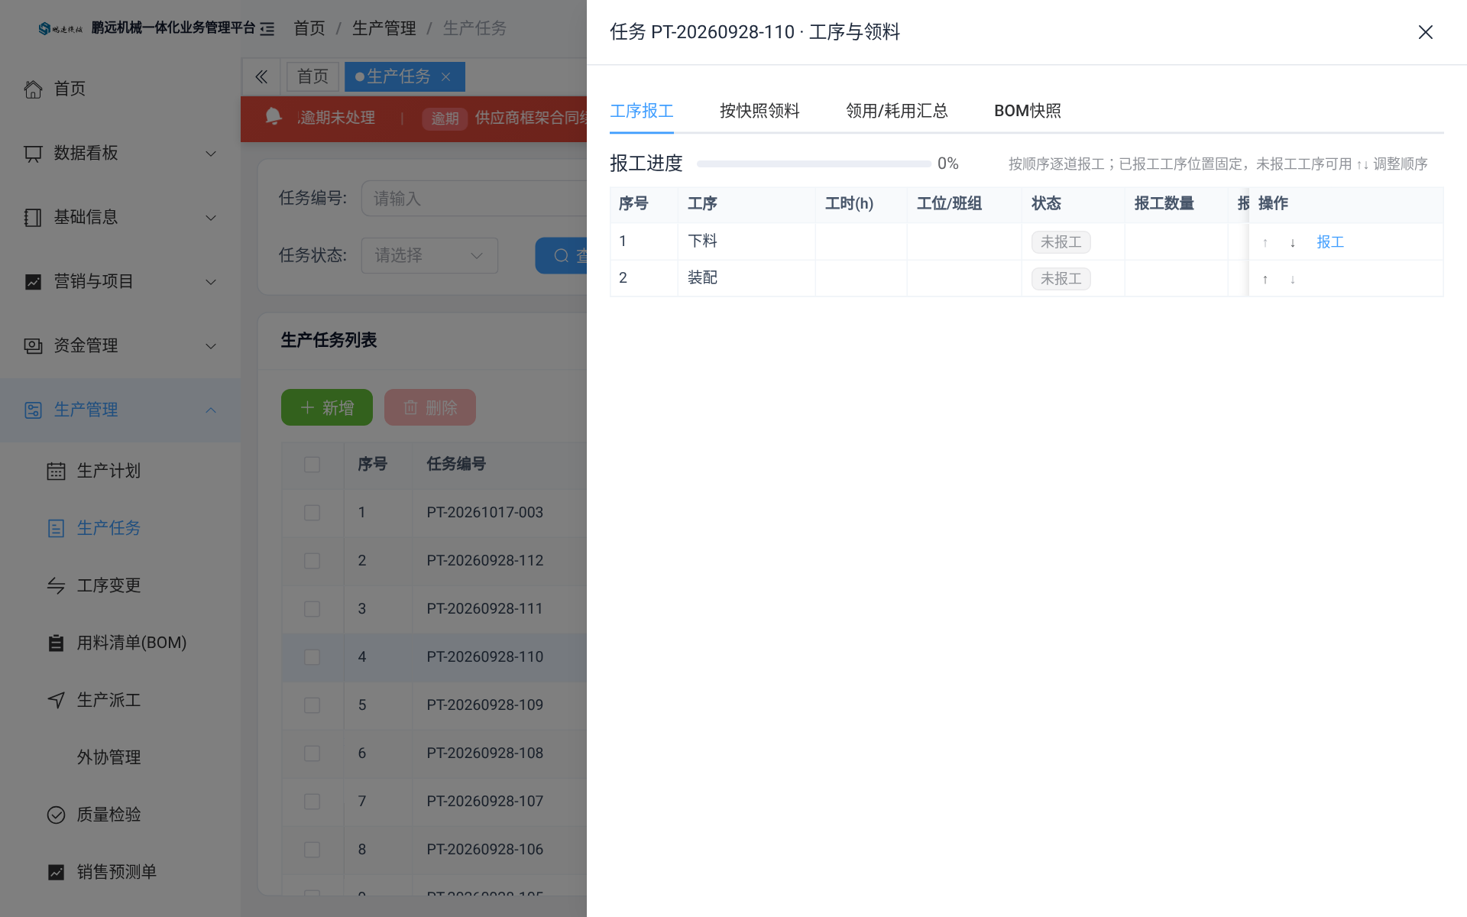The image size is (1467, 917).
Task: Move 下料 process down with arrow
Action: pyautogui.click(x=1293, y=242)
